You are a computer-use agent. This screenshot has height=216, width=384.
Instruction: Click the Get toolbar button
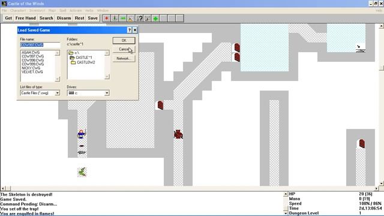click(8, 18)
